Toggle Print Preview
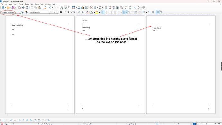 click(x=27, y=7)
